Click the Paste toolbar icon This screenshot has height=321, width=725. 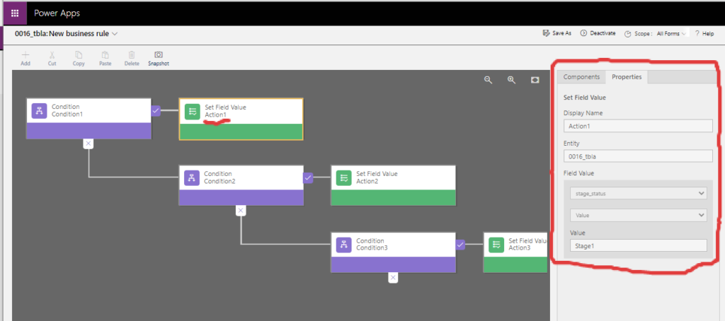pyautogui.click(x=105, y=55)
